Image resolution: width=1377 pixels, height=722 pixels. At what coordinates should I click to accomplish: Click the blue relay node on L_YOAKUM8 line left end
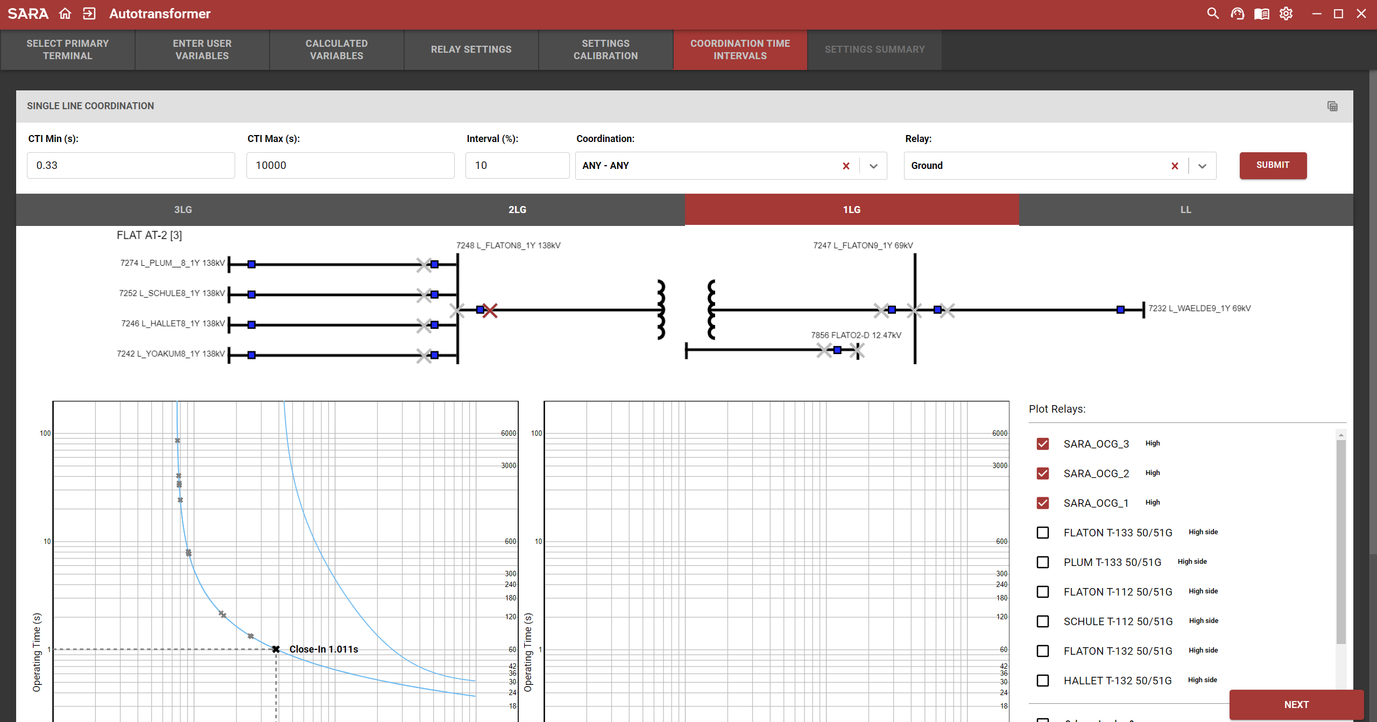[x=251, y=355]
